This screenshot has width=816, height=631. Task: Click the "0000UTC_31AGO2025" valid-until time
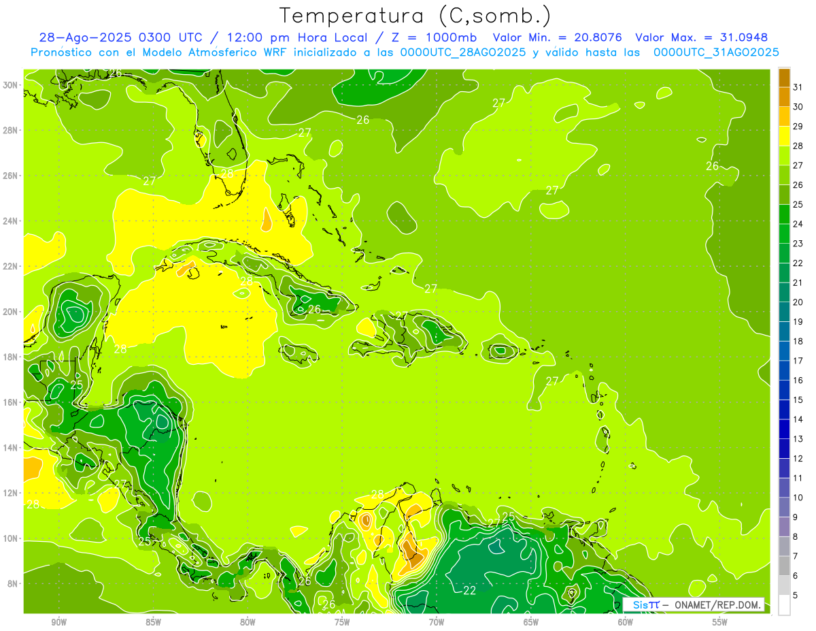[x=715, y=52]
